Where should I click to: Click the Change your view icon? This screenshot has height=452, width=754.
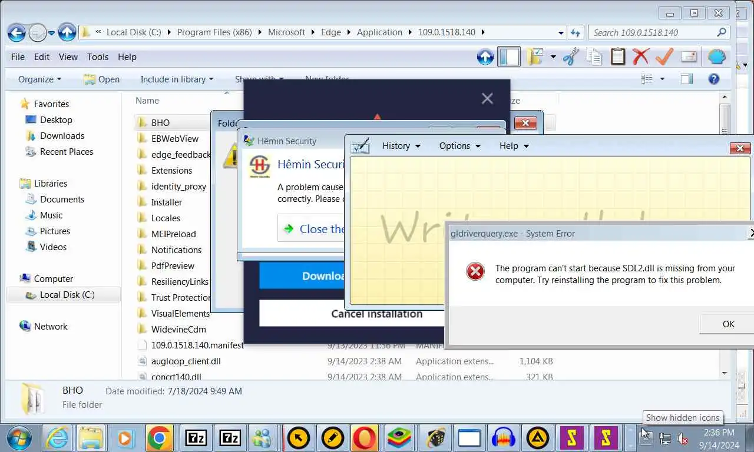[x=647, y=79]
